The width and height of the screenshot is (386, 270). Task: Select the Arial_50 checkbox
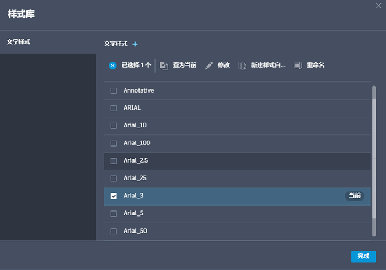click(114, 231)
